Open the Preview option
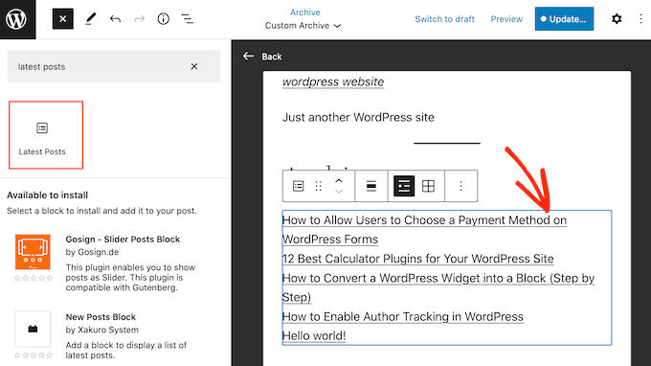The width and height of the screenshot is (651, 366). tap(506, 19)
